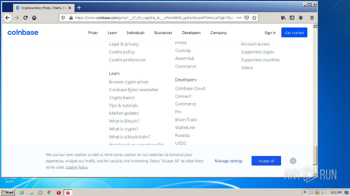Open the Businesses navigation menu

tap(163, 33)
